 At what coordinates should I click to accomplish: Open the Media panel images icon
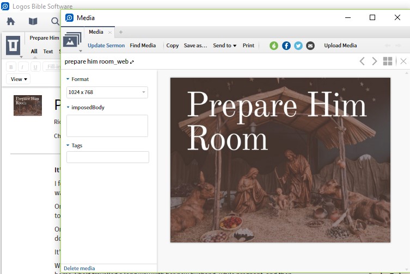tap(72, 40)
